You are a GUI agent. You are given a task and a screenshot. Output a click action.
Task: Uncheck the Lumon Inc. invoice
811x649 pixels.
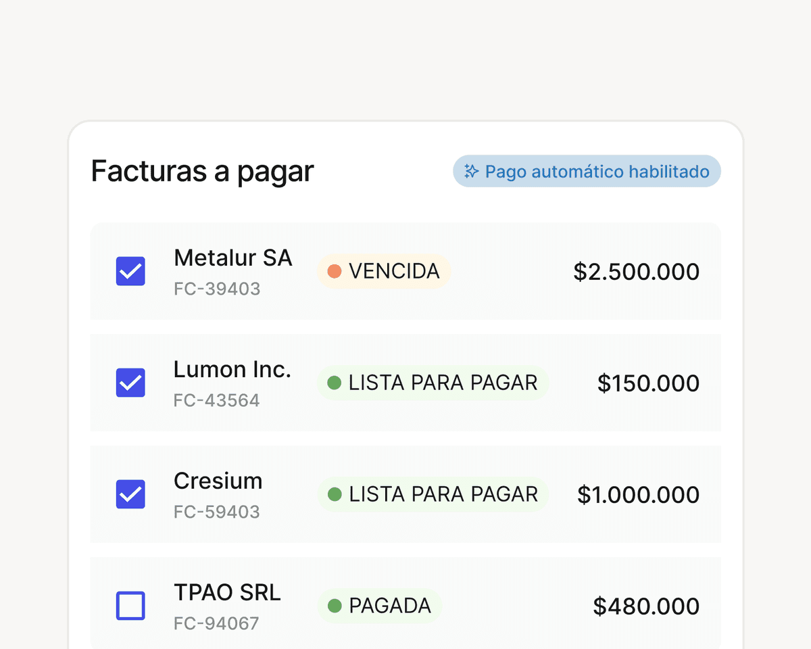pyautogui.click(x=130, y=383)
